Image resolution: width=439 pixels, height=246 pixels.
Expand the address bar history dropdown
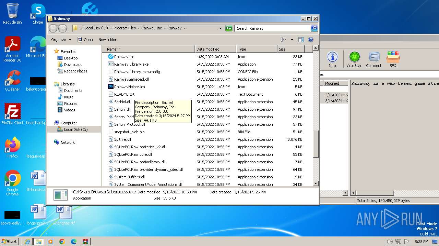click(220, 28)
